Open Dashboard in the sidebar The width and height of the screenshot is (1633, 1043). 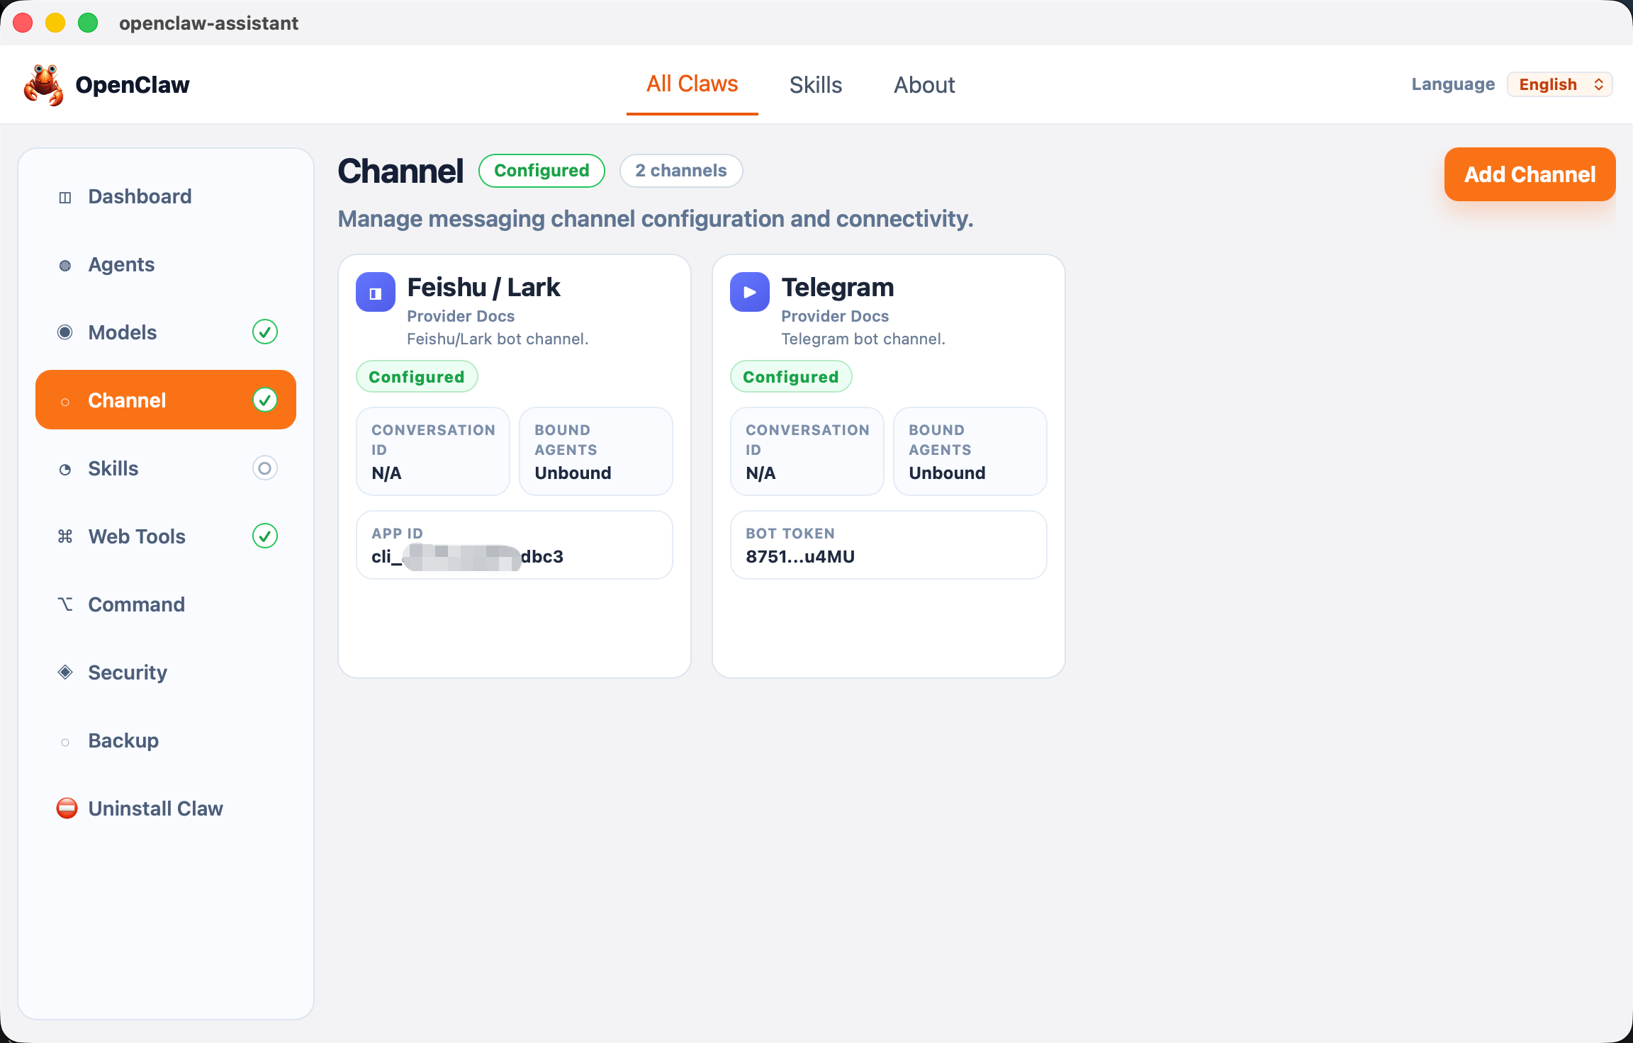pyautogui.click(x=166, y=196)
